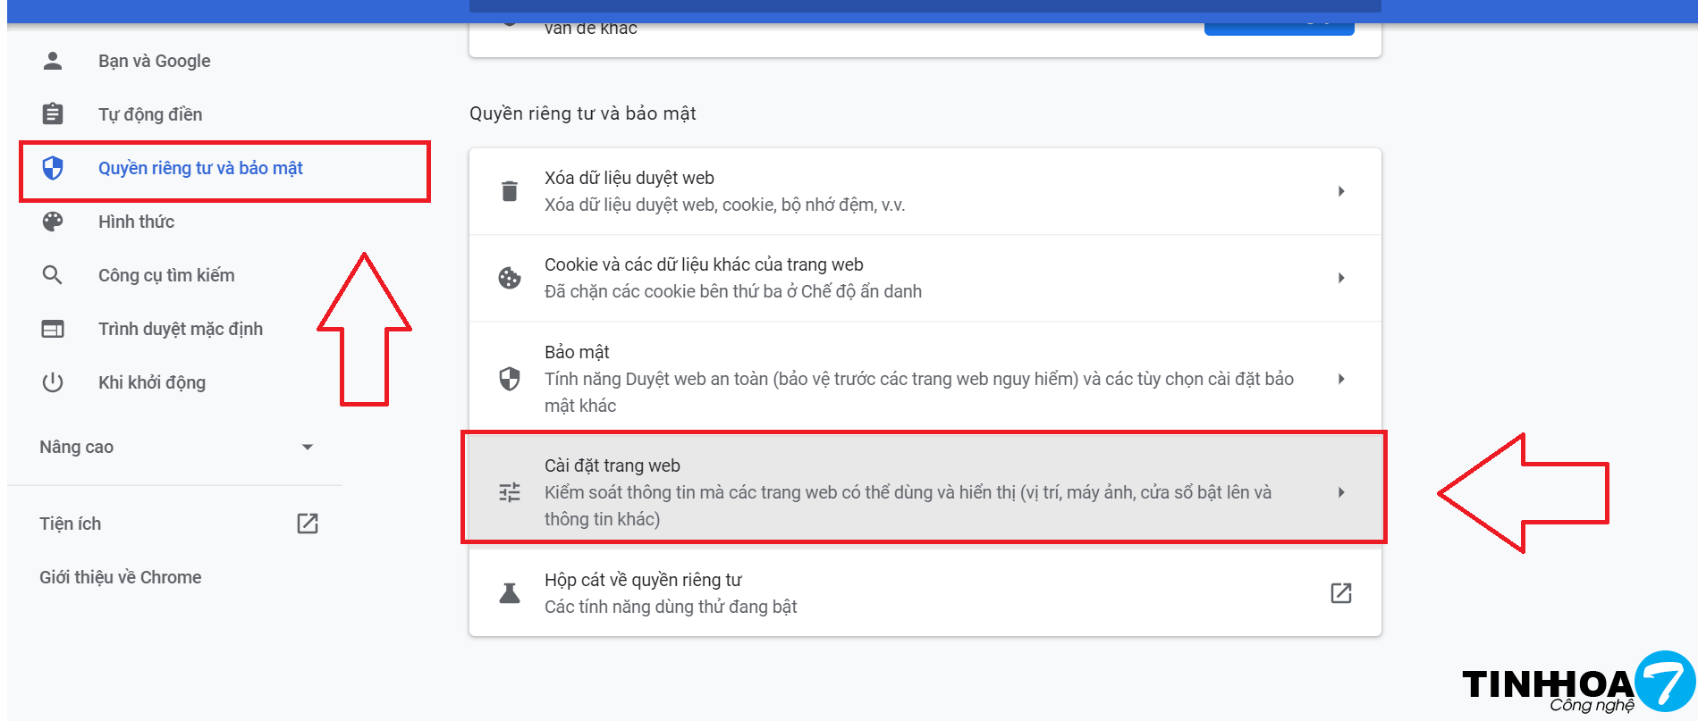The width and height of the screenshot is (1698, 721).
Task: Click the browser window icon for Trình duyệt mặc định
Action: [x=53, y=329]
